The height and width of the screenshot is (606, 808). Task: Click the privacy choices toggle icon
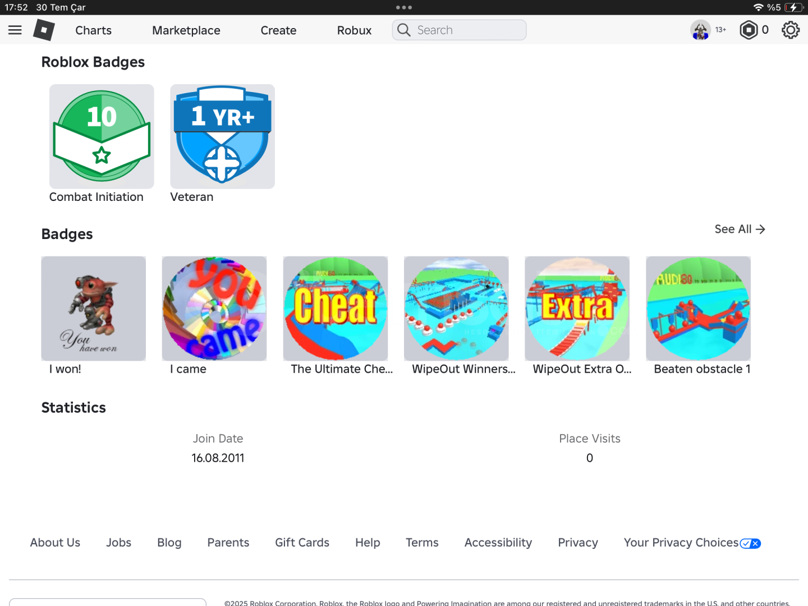750,543
